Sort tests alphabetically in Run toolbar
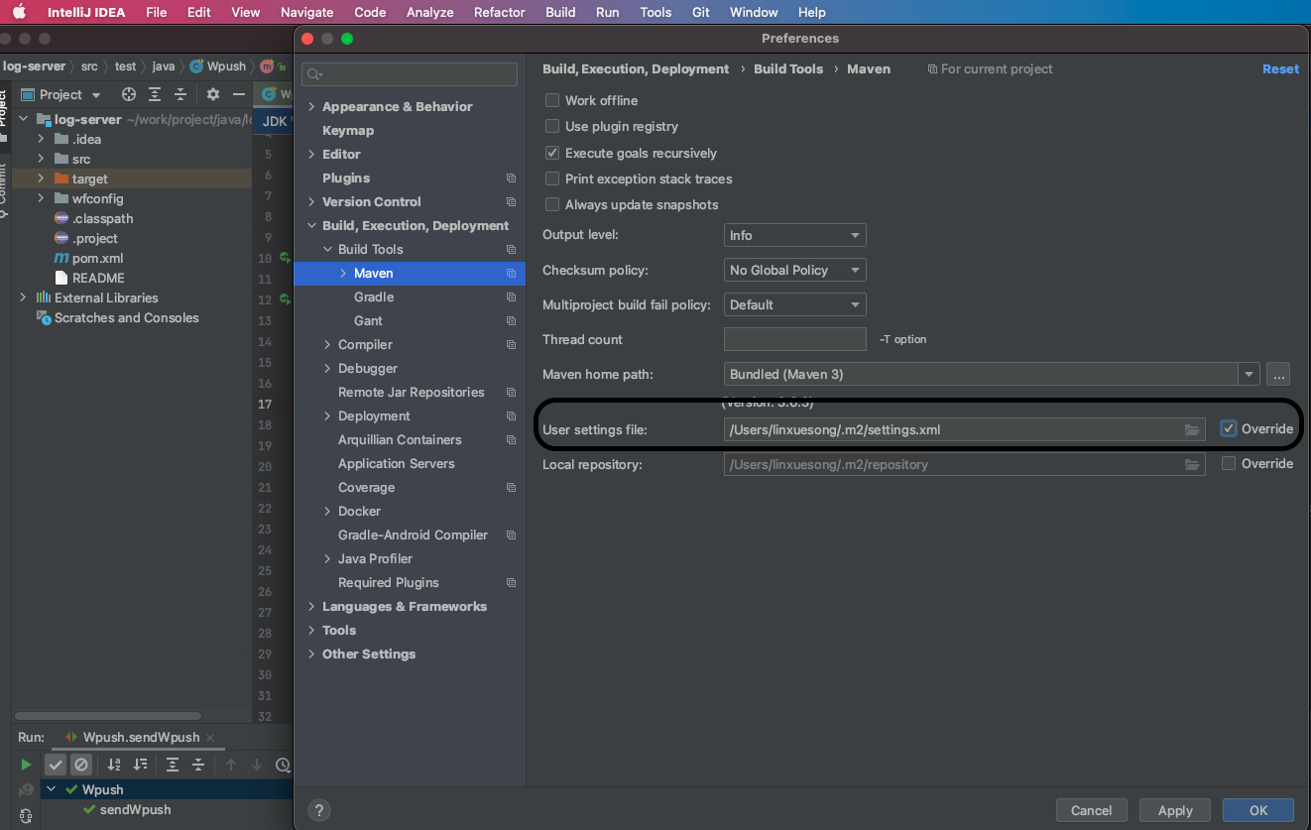This screenshot has width=1311, height=830. 114,765
